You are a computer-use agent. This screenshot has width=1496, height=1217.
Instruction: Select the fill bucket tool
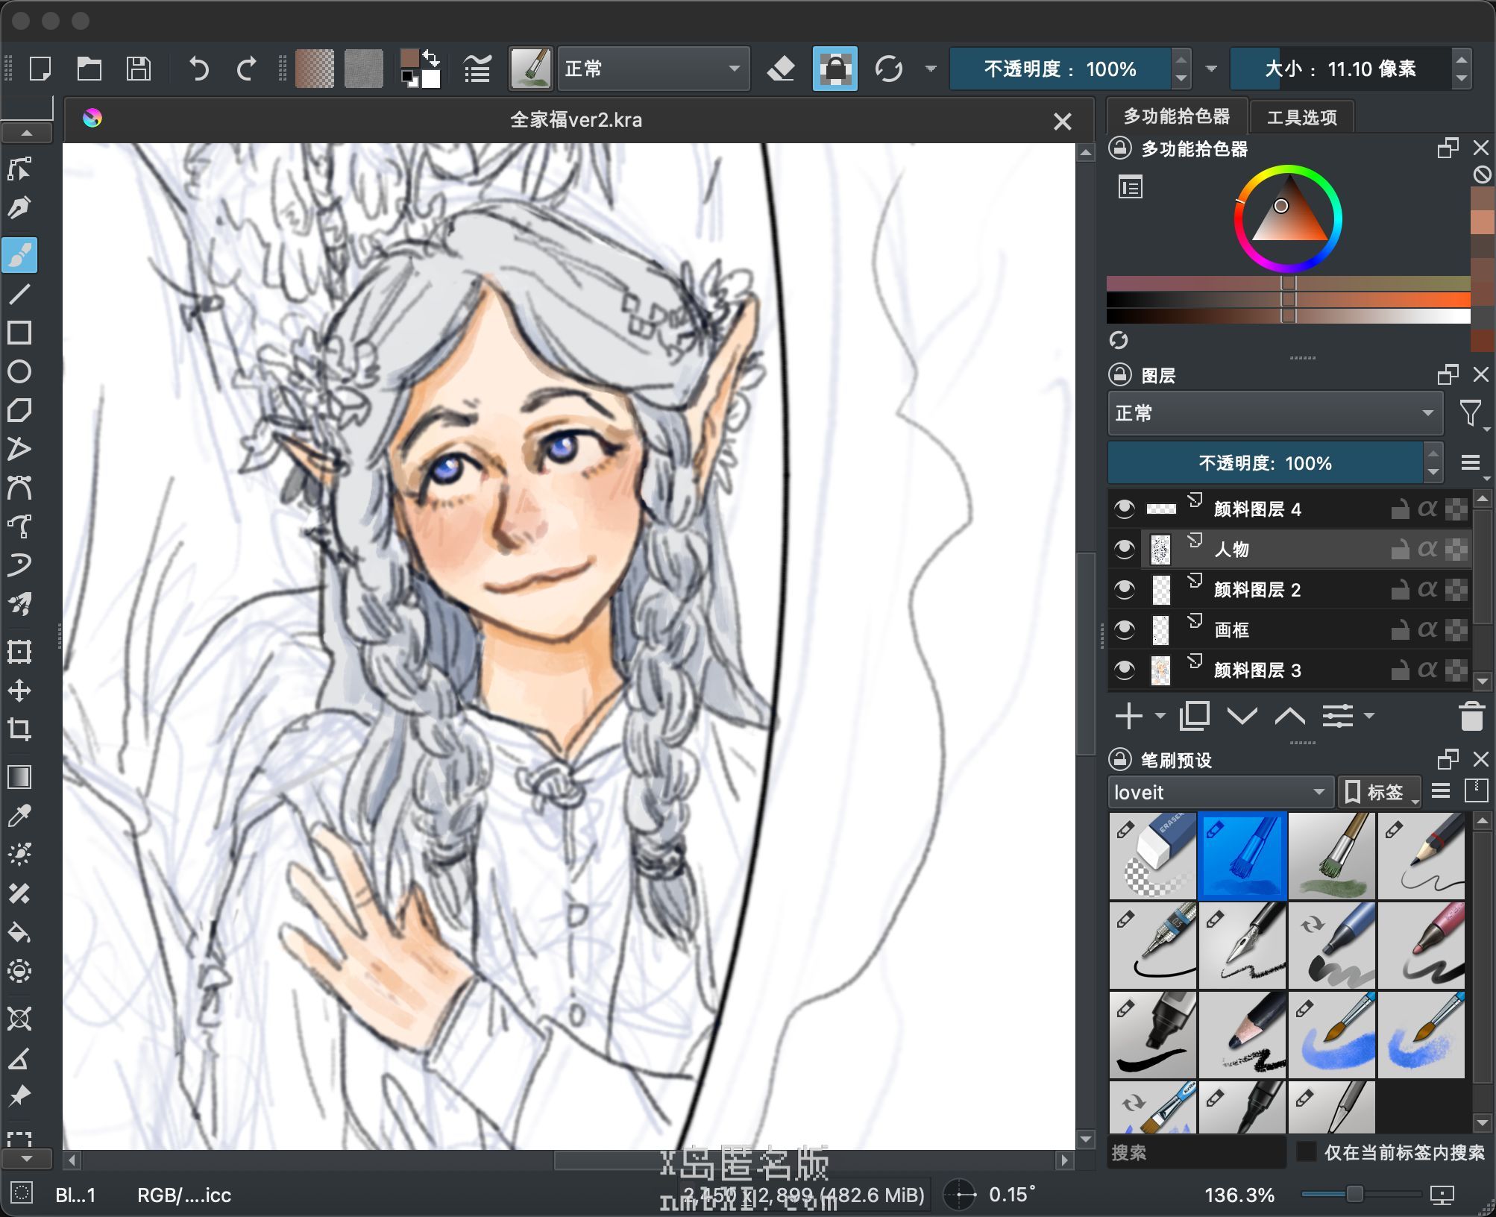19,931
